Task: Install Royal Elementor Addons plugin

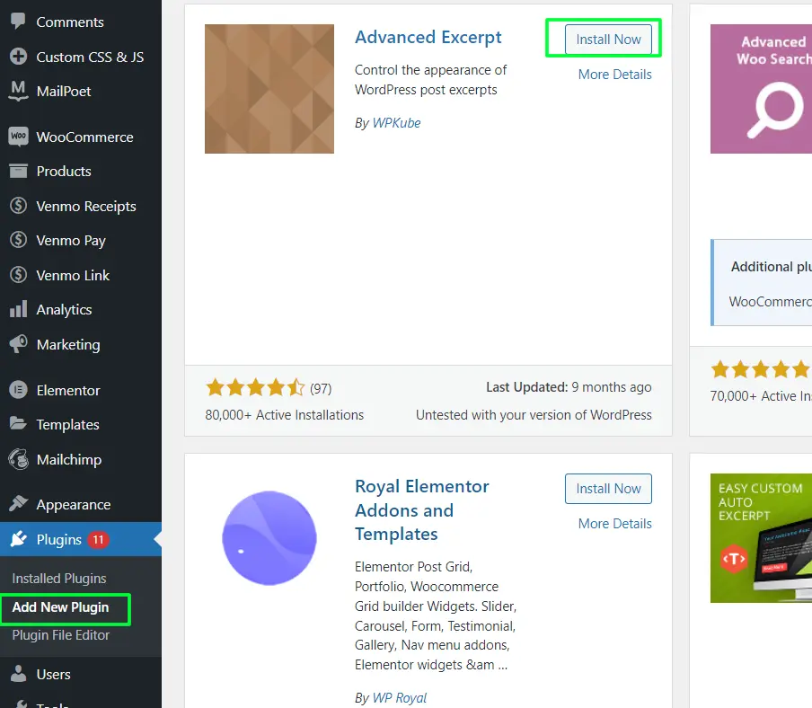Action: tap(608, 489)
